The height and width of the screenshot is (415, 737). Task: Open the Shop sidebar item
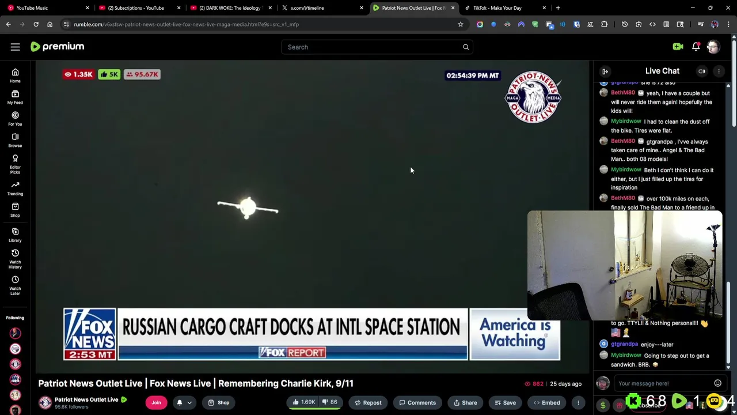(x=15, y=210)
